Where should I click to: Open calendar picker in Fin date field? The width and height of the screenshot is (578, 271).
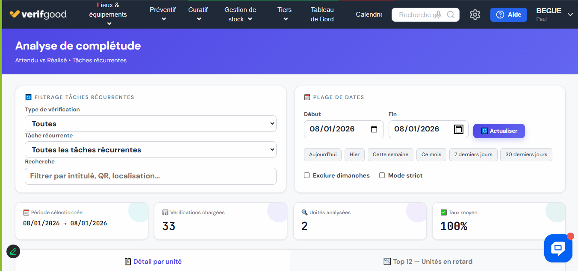(x=459, y=129)
